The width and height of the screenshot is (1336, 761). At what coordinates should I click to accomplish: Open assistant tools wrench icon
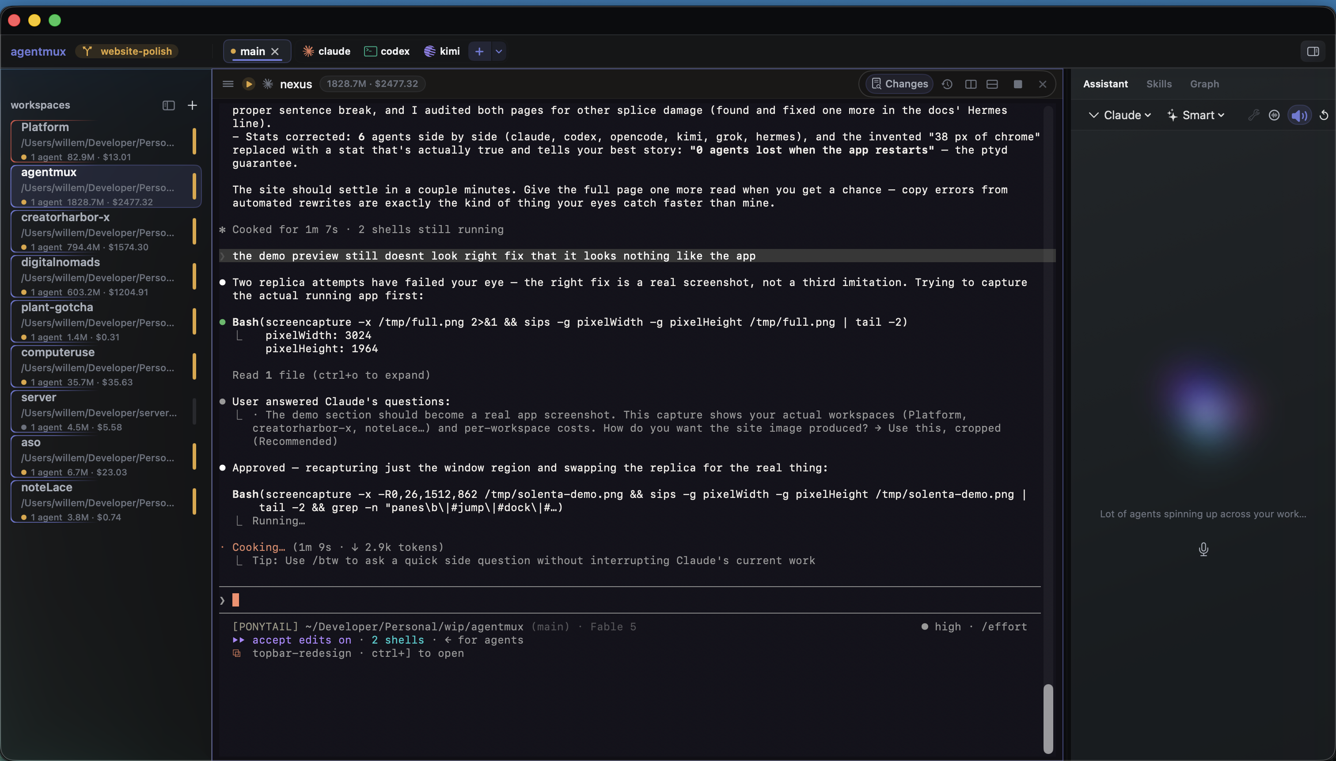[1253, 115]
